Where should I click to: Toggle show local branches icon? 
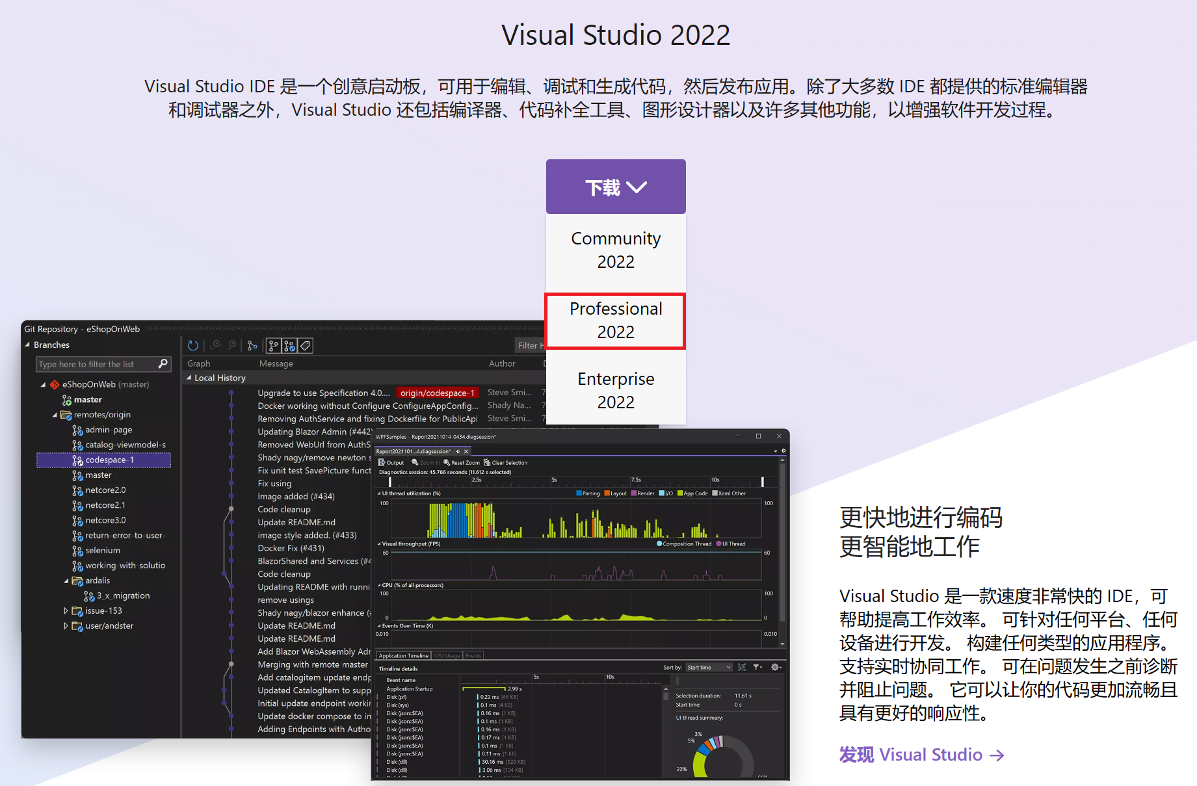pyautogui.click(x=274, y=345)
